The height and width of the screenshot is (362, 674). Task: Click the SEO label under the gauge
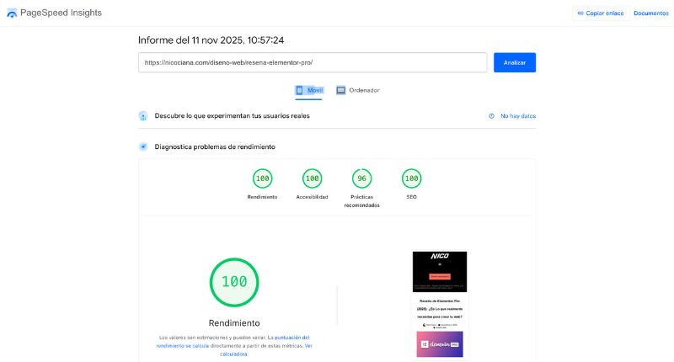411,197
